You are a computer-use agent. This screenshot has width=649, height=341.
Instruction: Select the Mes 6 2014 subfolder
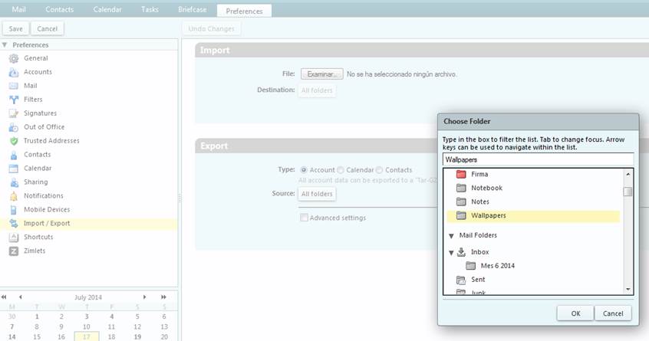[x=498, y=266]
